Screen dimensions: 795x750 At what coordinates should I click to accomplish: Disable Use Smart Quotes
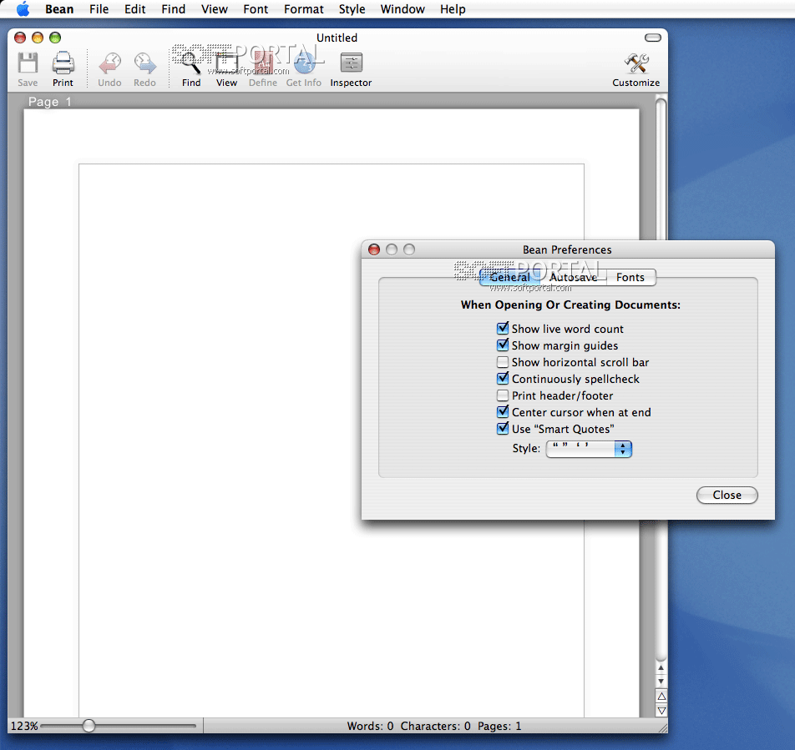click(x=503, y=429)
